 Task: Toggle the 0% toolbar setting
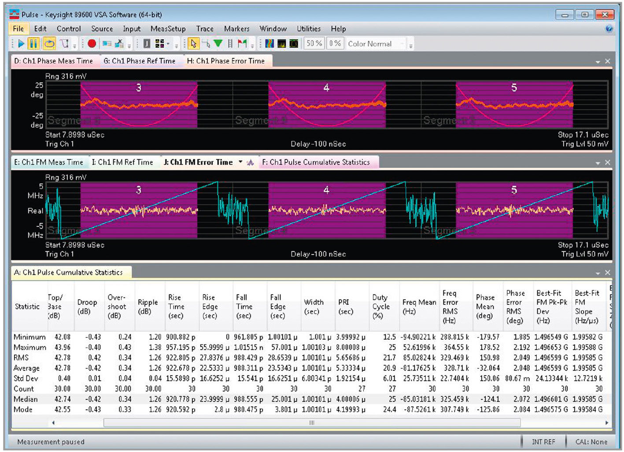coord(335,44)
